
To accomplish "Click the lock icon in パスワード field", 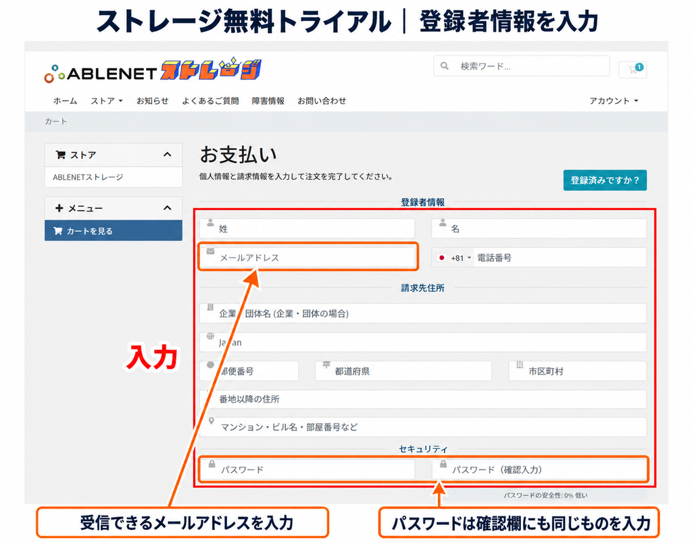I will 212,464.
